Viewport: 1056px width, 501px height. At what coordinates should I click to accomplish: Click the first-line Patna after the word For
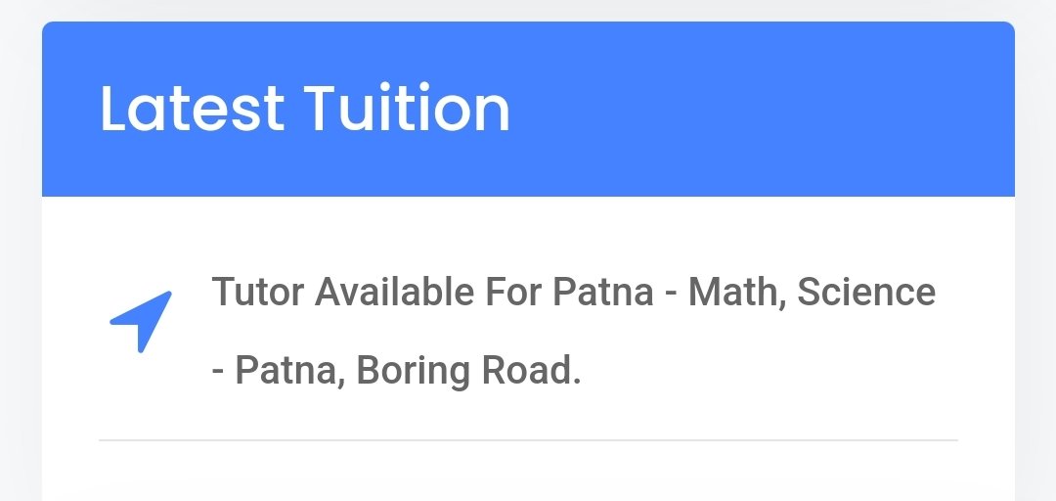[602, 292]
